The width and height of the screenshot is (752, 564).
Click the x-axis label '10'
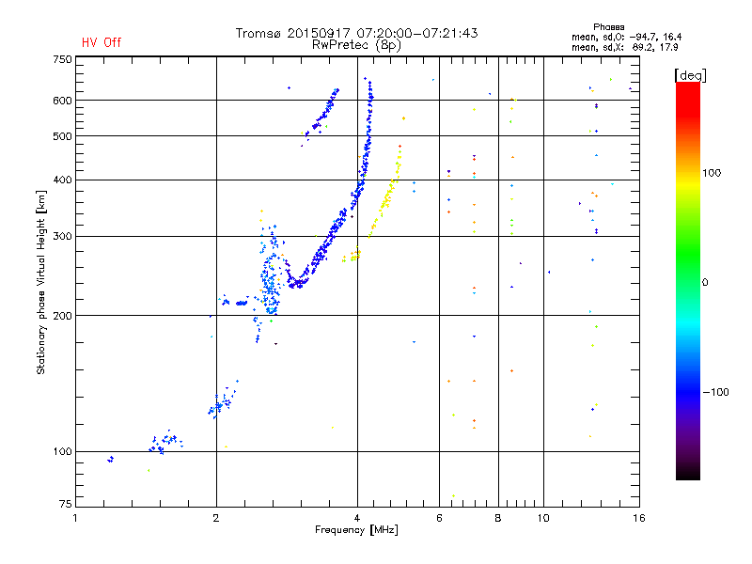click(x=543, y=518)
